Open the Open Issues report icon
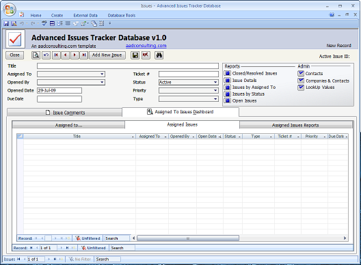This screenshot has height=265, width=361. coord(228,100)
